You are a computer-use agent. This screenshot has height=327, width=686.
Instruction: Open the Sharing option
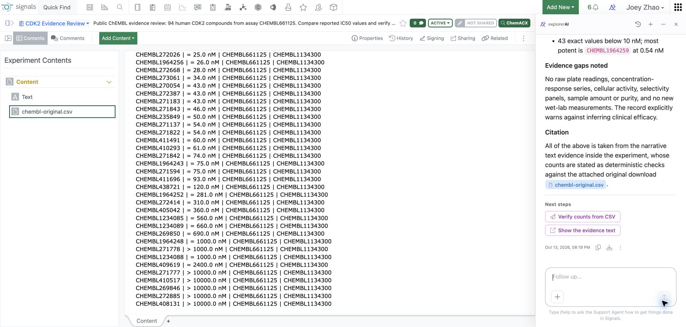[463, 38]
